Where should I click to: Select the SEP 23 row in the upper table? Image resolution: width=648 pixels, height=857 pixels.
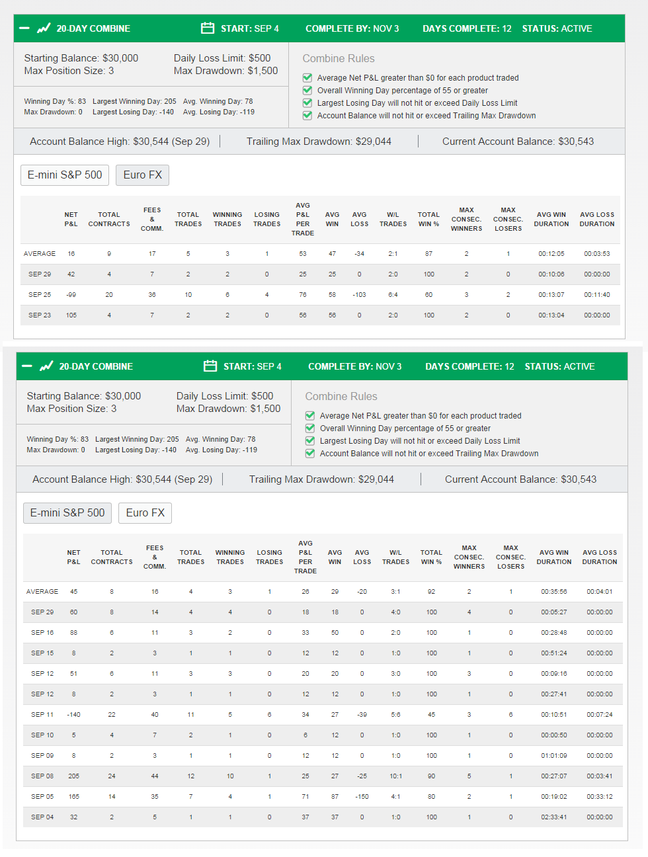point(320,315)
